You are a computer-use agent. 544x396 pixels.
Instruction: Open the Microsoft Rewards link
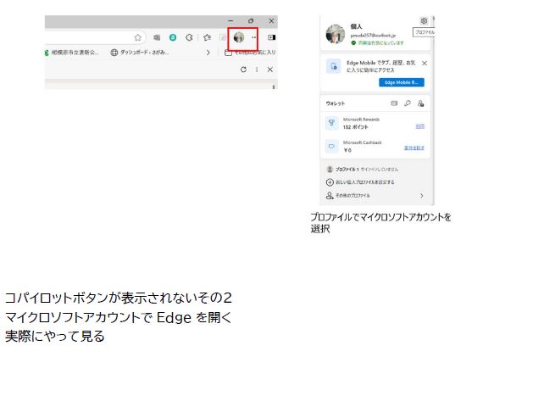(x=419, y=125)
